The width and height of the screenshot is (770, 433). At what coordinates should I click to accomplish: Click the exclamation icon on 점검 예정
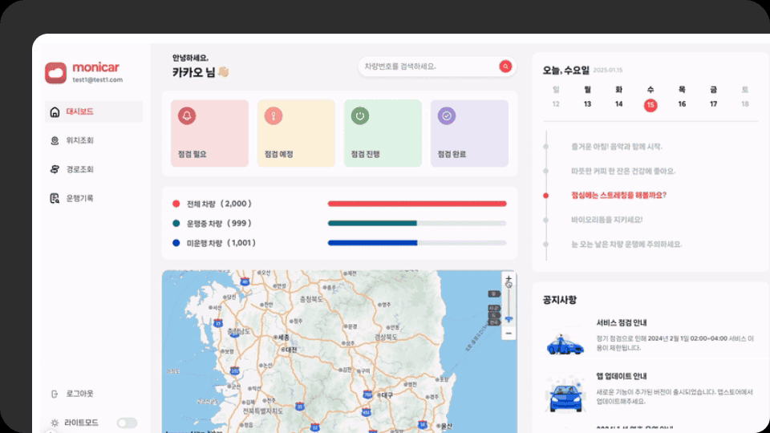pyautogui.click(x=274, y=115)
